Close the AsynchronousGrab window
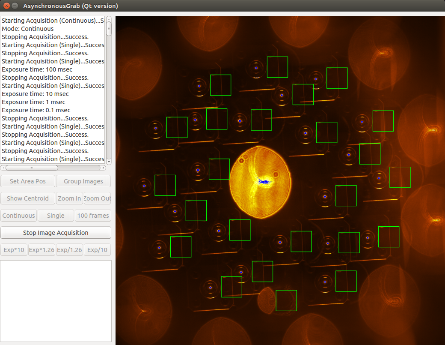 (6, 6)
